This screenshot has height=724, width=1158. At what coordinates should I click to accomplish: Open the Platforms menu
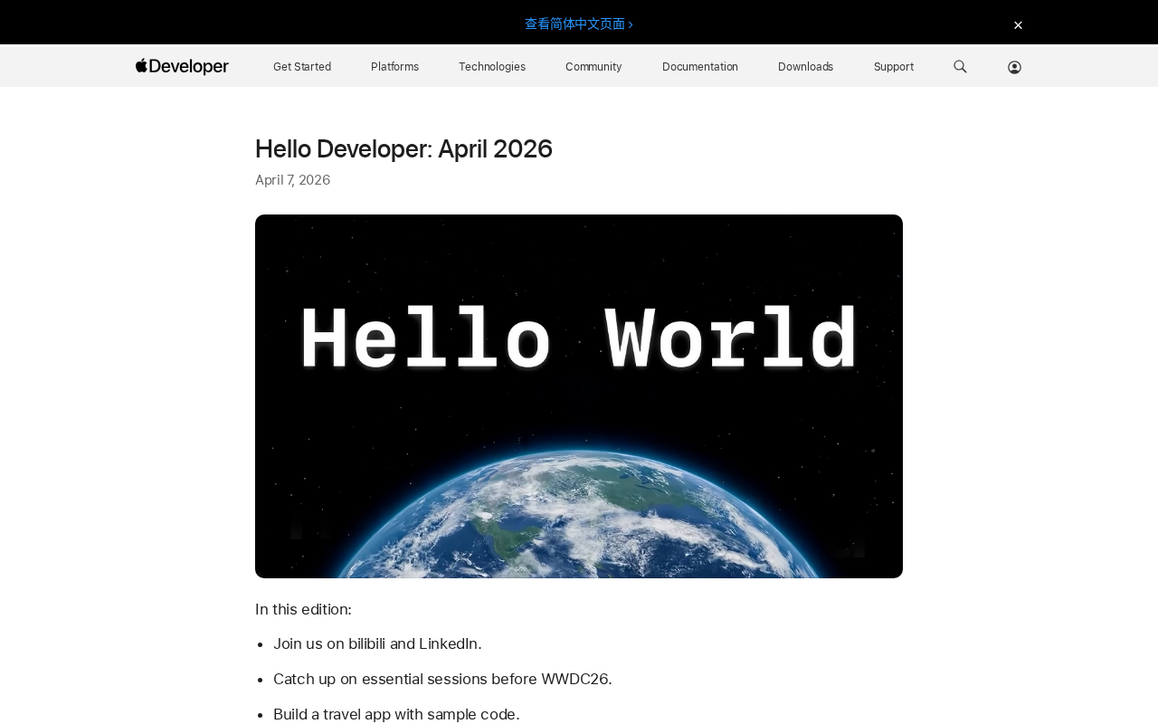[x=394, y=67]
